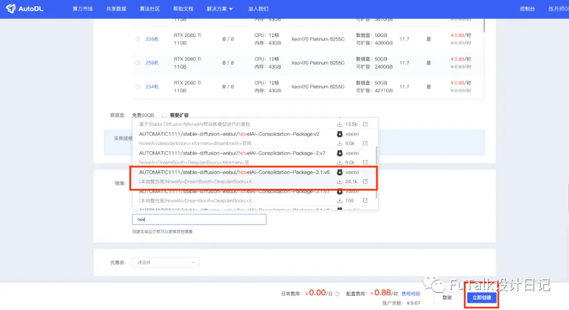
Task: Open the 优惠券 请选择 dropdown
Action: point(165,263)
